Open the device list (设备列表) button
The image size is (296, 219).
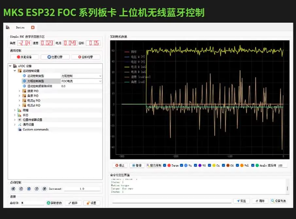click(279, 201)
